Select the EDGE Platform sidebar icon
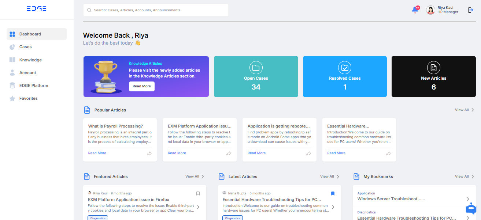Screen dimensions: 481x220 pyautogui.click(x=11, y=85)
